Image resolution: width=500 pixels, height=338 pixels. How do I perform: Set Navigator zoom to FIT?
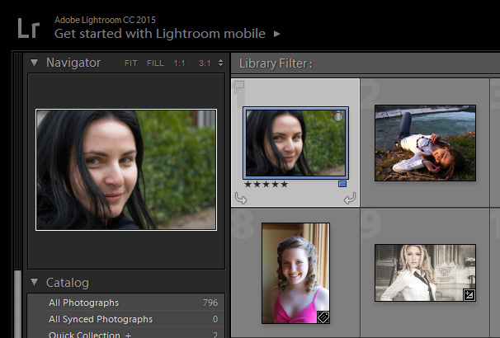130,63
